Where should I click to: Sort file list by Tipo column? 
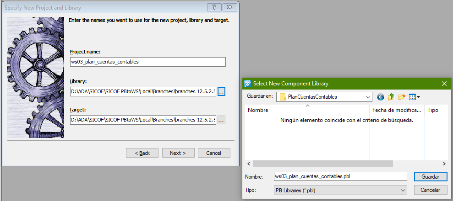pos(437,110)
